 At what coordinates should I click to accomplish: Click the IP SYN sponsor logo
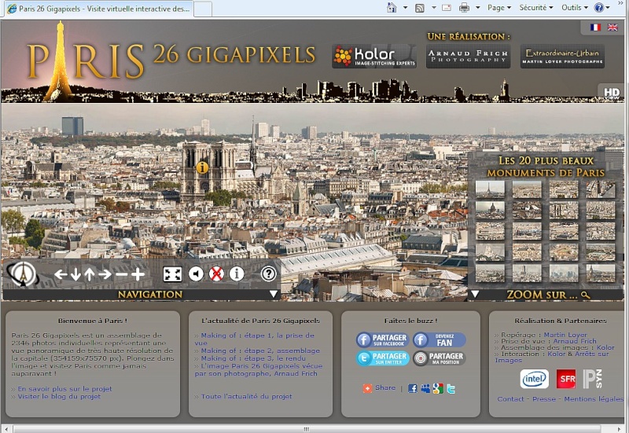click(593, 379)
